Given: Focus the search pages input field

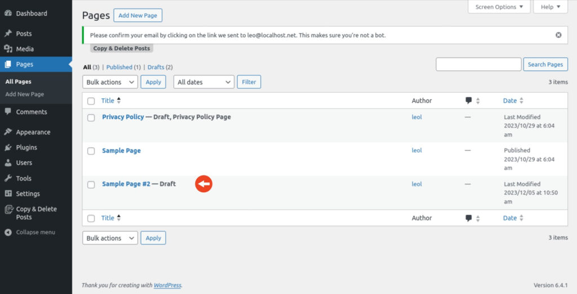Looking at the screenshot, I should (478, 64).
